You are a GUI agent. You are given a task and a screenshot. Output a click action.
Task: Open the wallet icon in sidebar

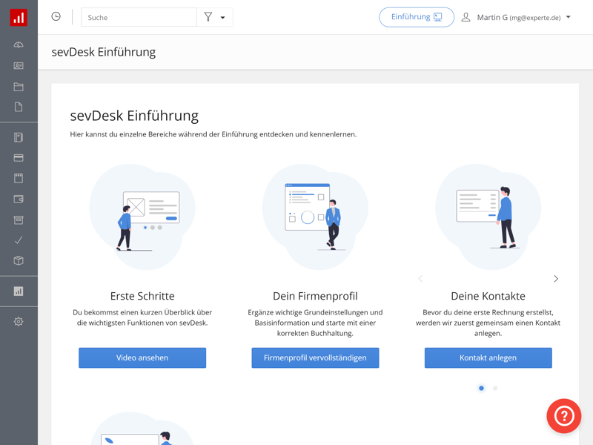(x=19, y=200)
